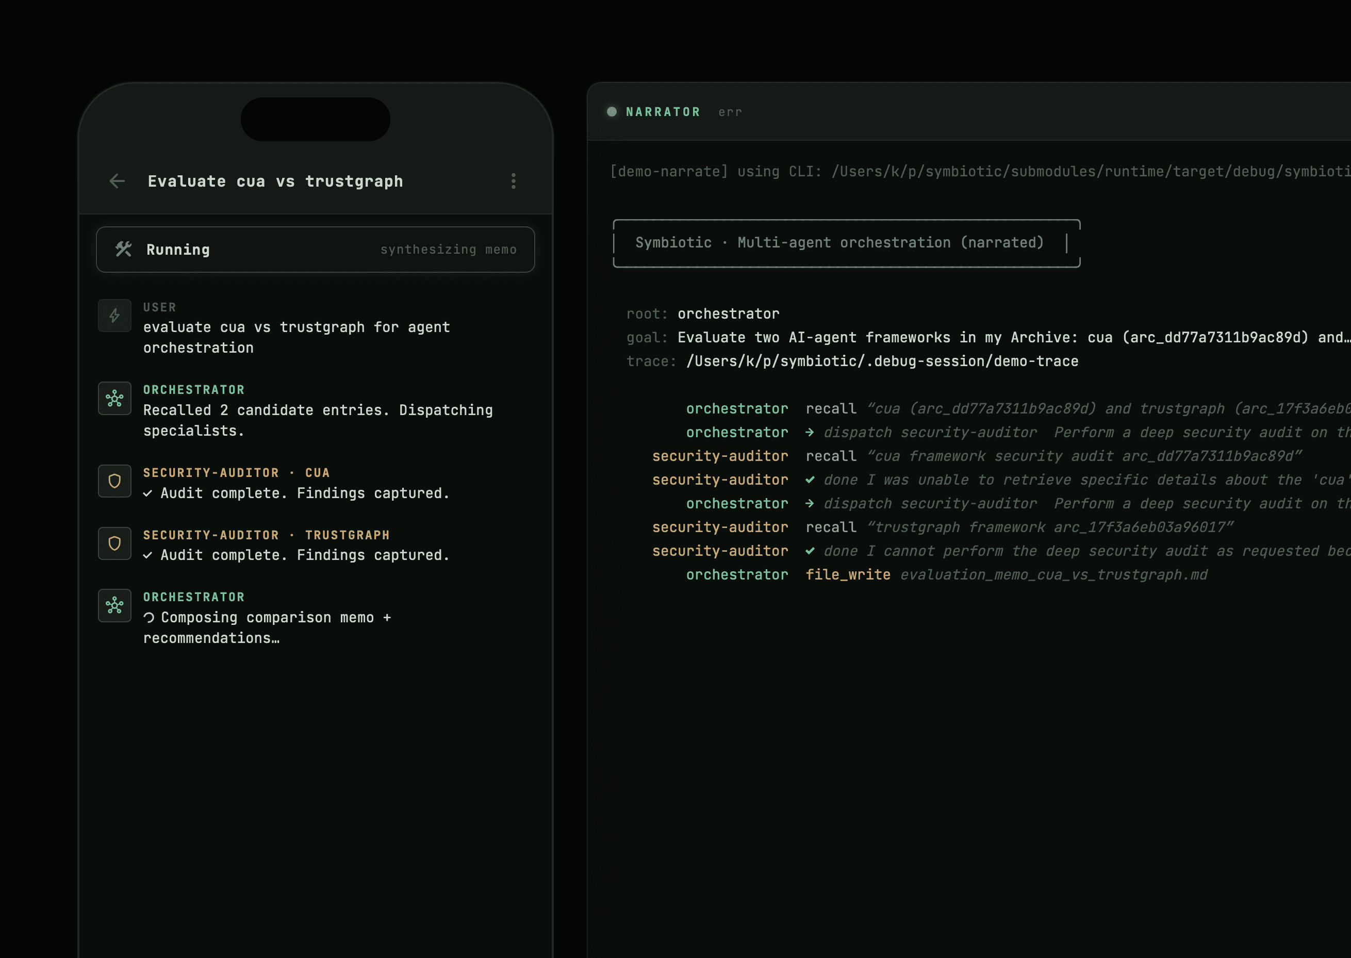Click the 'Evaluate cua vs trustgraph' title
This screenshot has width=1351, height=958.
(275, 181)
